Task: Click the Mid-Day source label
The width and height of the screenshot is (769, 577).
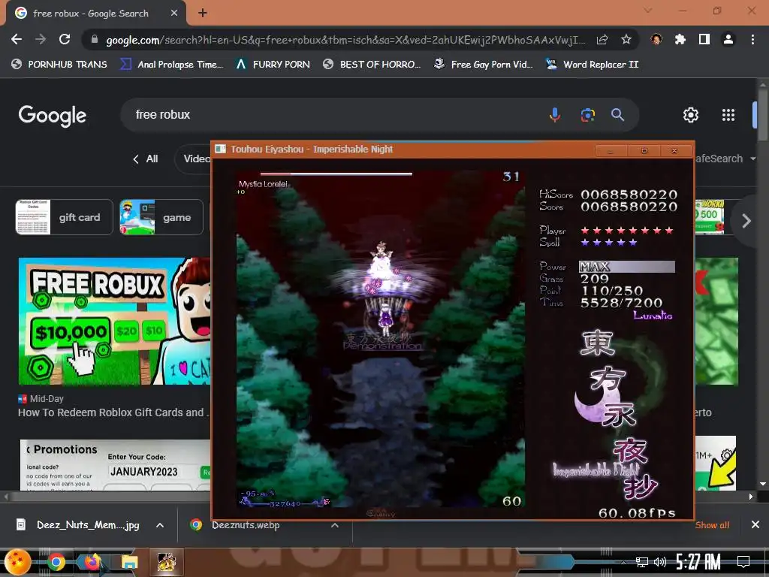Action: [x=47, y=399]
